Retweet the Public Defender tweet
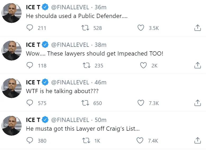The width and height of the screenshot is (206, 150). [x=86, y=28]
